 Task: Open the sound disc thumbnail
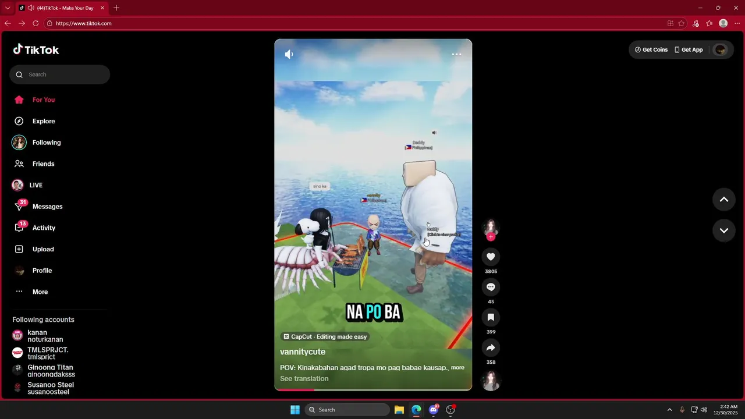coord(491,381)
